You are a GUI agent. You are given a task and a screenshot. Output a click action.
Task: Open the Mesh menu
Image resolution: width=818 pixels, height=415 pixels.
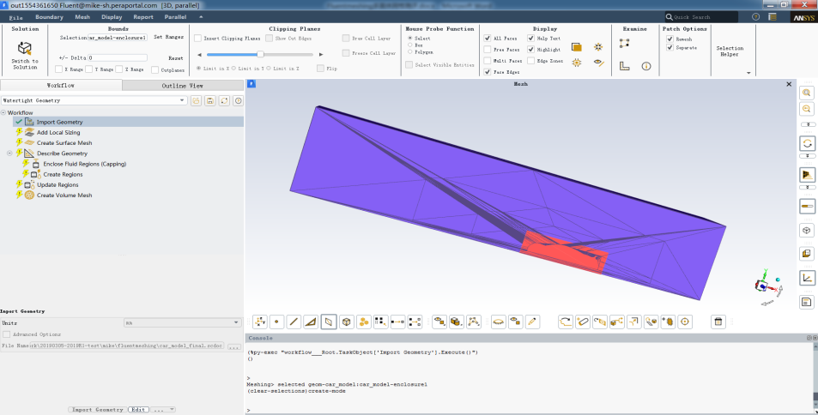coord(82,17)
